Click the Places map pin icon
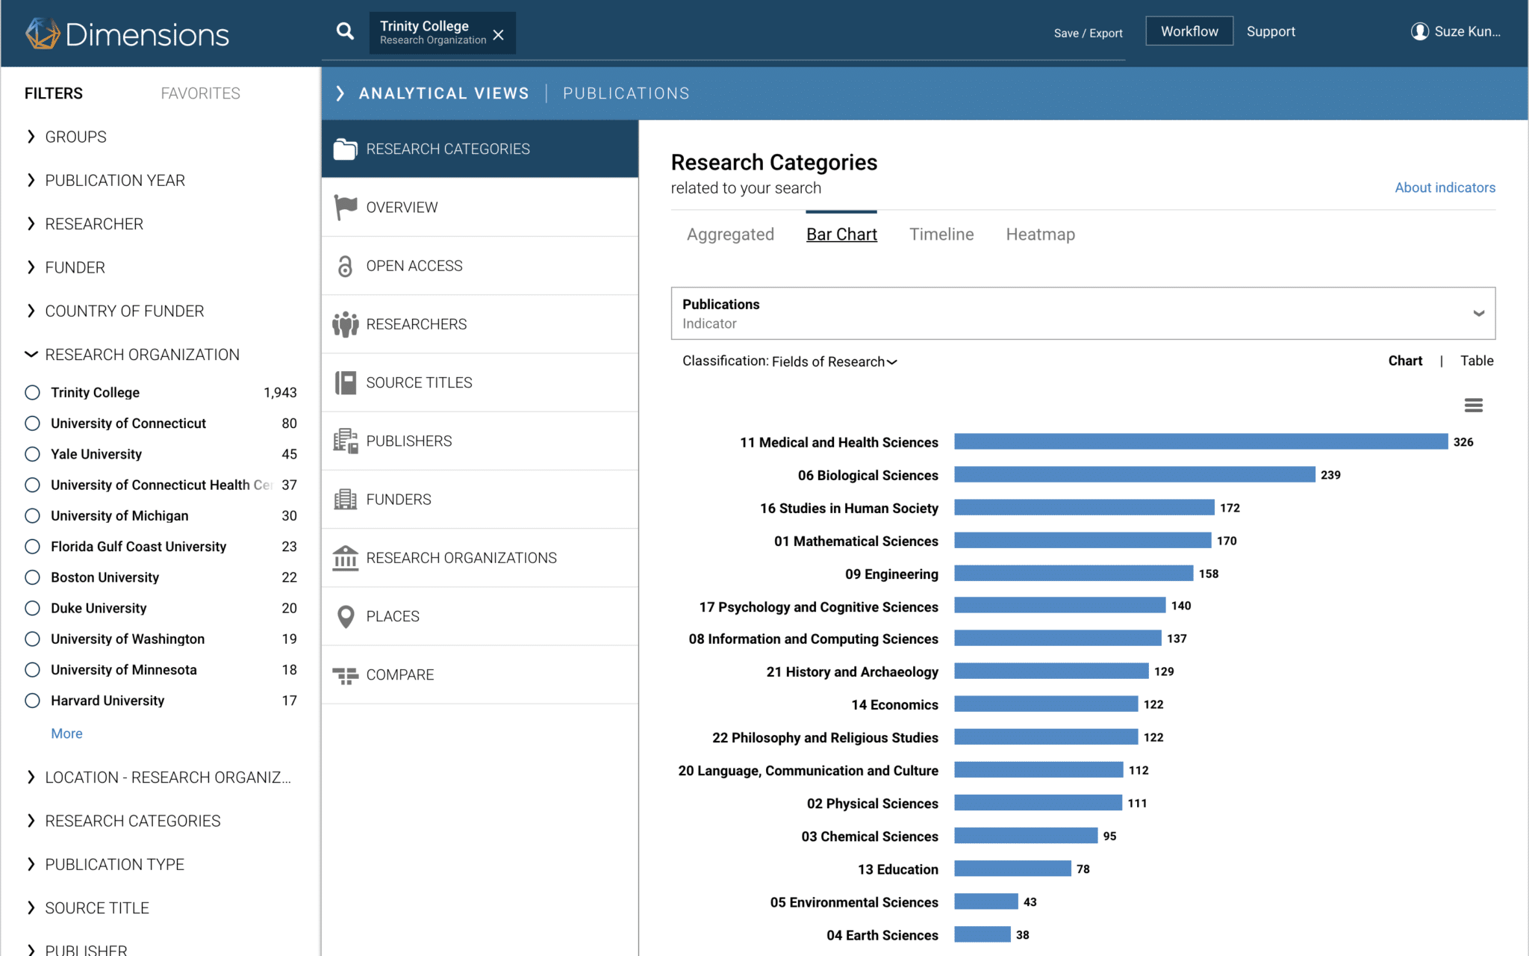Viewport: 1529px width, 956px height. point(345,616)
